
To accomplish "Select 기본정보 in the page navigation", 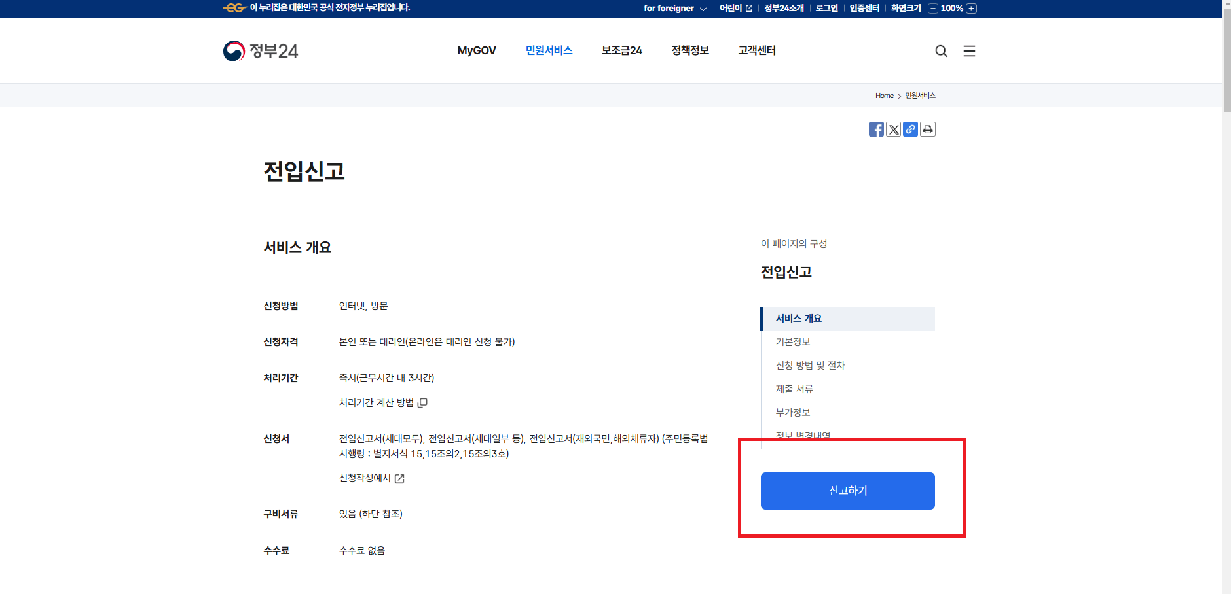I will [x=793, y=341].
